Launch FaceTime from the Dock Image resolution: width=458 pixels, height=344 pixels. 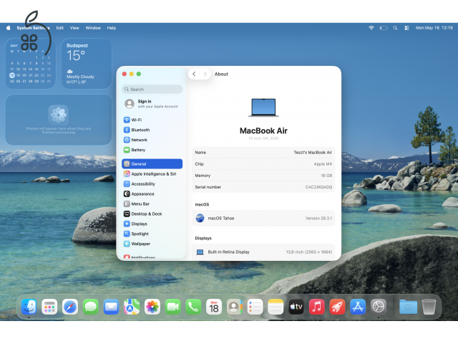click(x=173, y=307)
